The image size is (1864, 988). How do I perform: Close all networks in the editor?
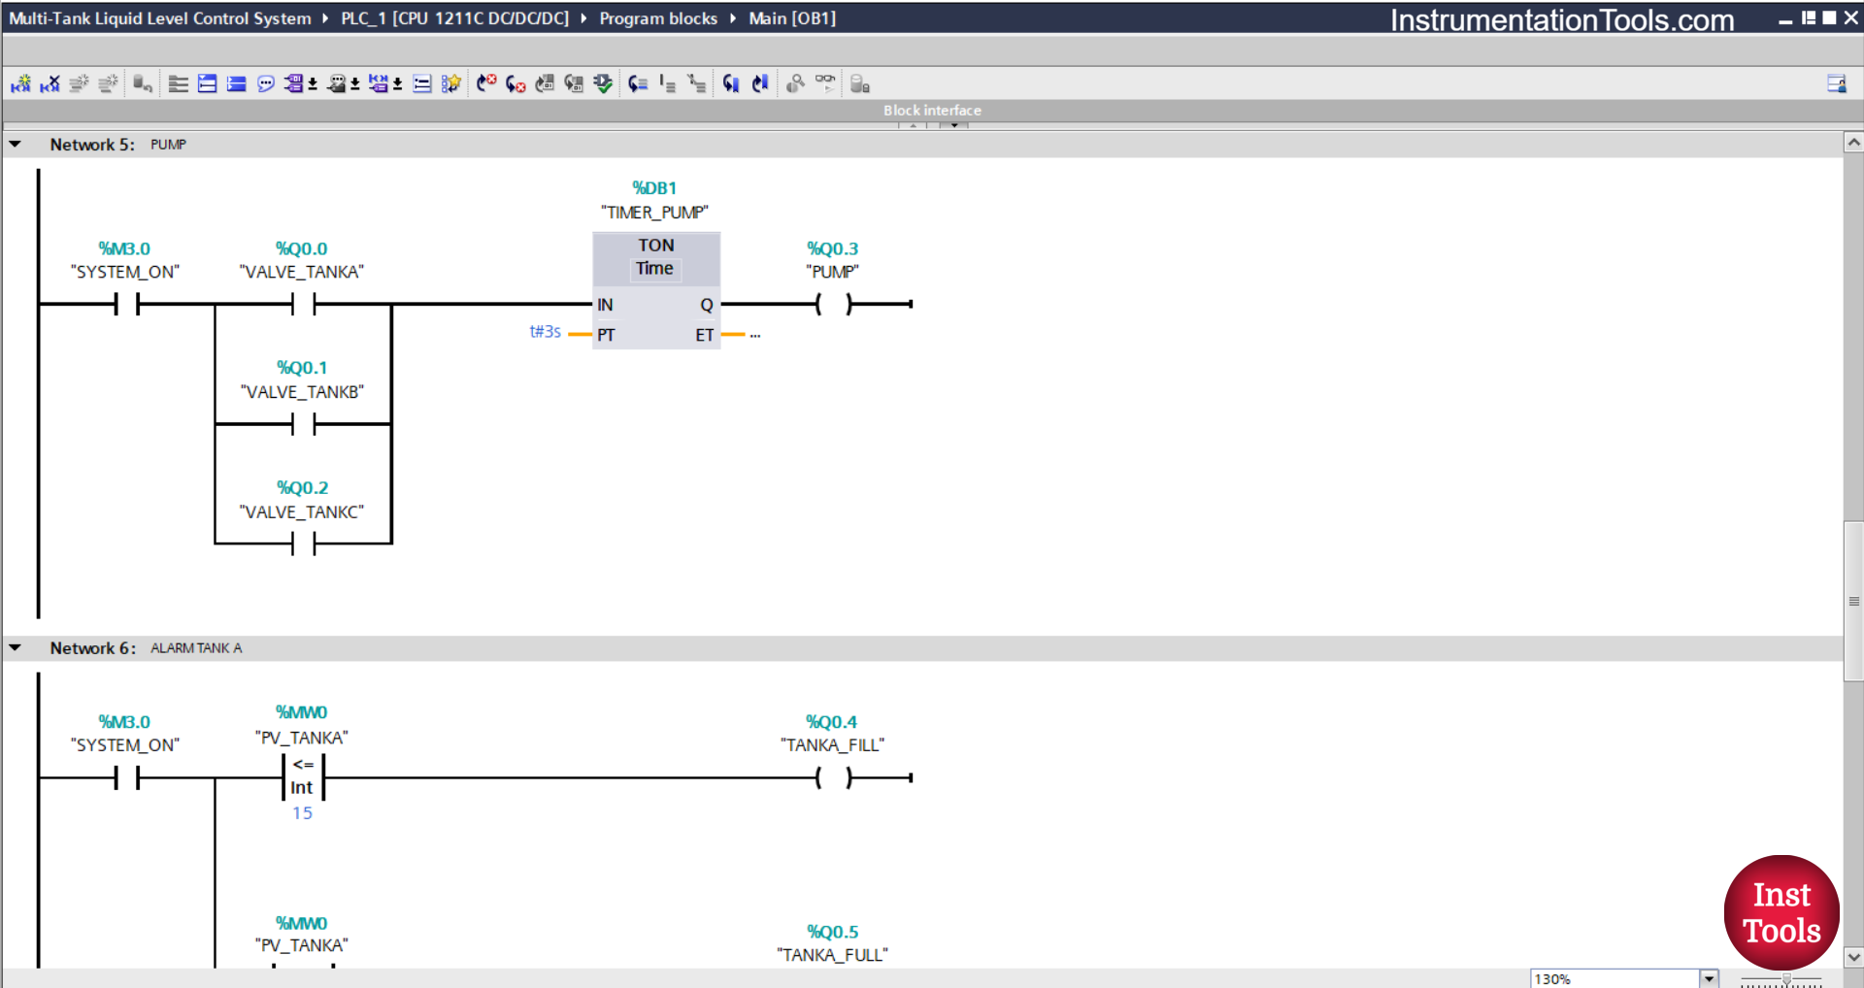tap(236, 83)
